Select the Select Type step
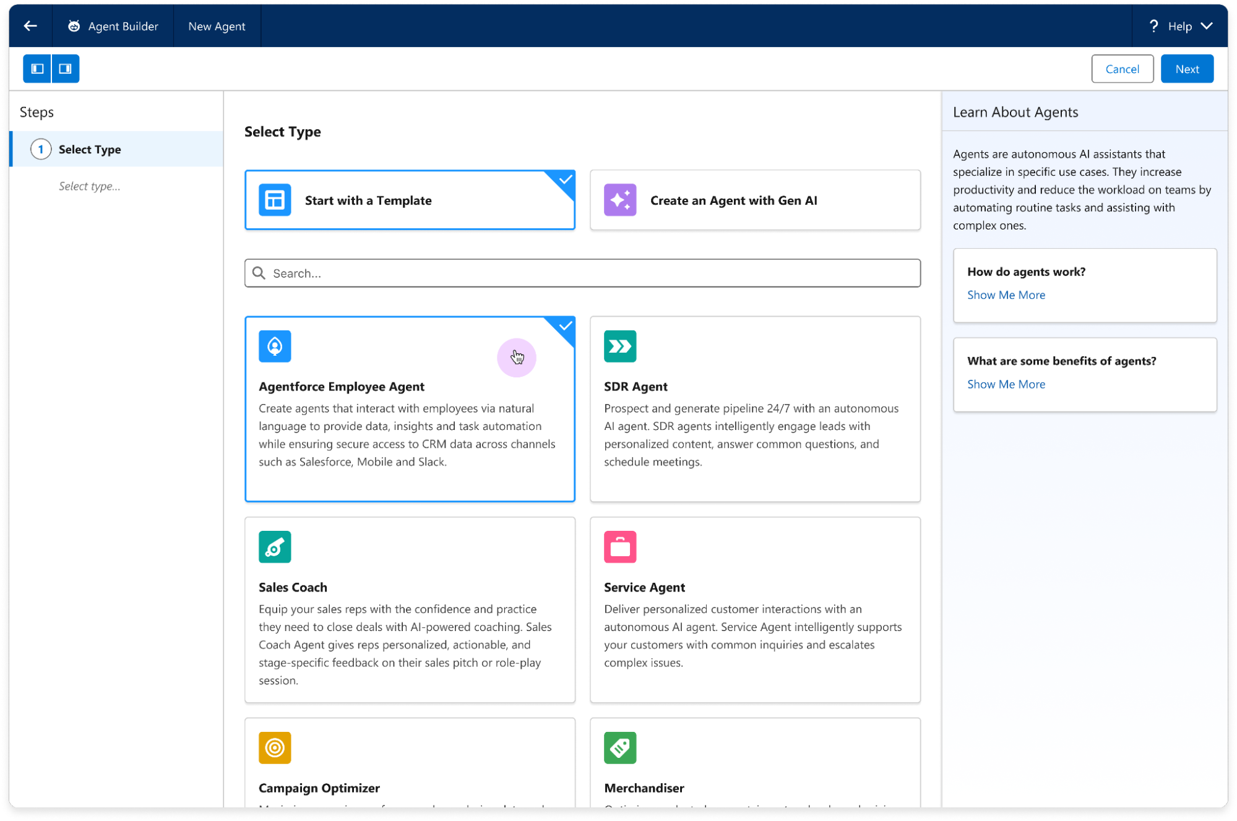 tap(90, 149)
